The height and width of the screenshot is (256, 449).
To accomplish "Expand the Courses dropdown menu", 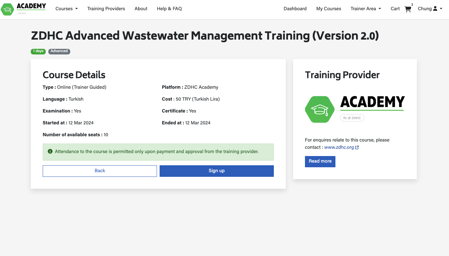I will 67,9.
